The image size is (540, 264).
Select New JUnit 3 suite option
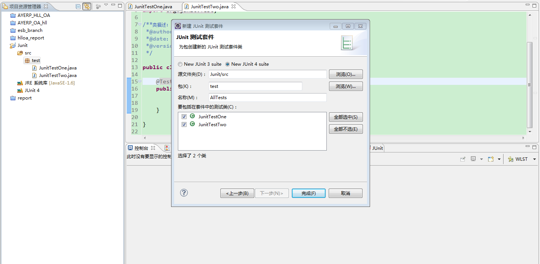[x=180, y=64]
